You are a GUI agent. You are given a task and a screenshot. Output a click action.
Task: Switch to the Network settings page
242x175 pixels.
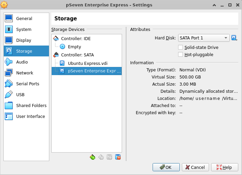(x=24, y=73)
